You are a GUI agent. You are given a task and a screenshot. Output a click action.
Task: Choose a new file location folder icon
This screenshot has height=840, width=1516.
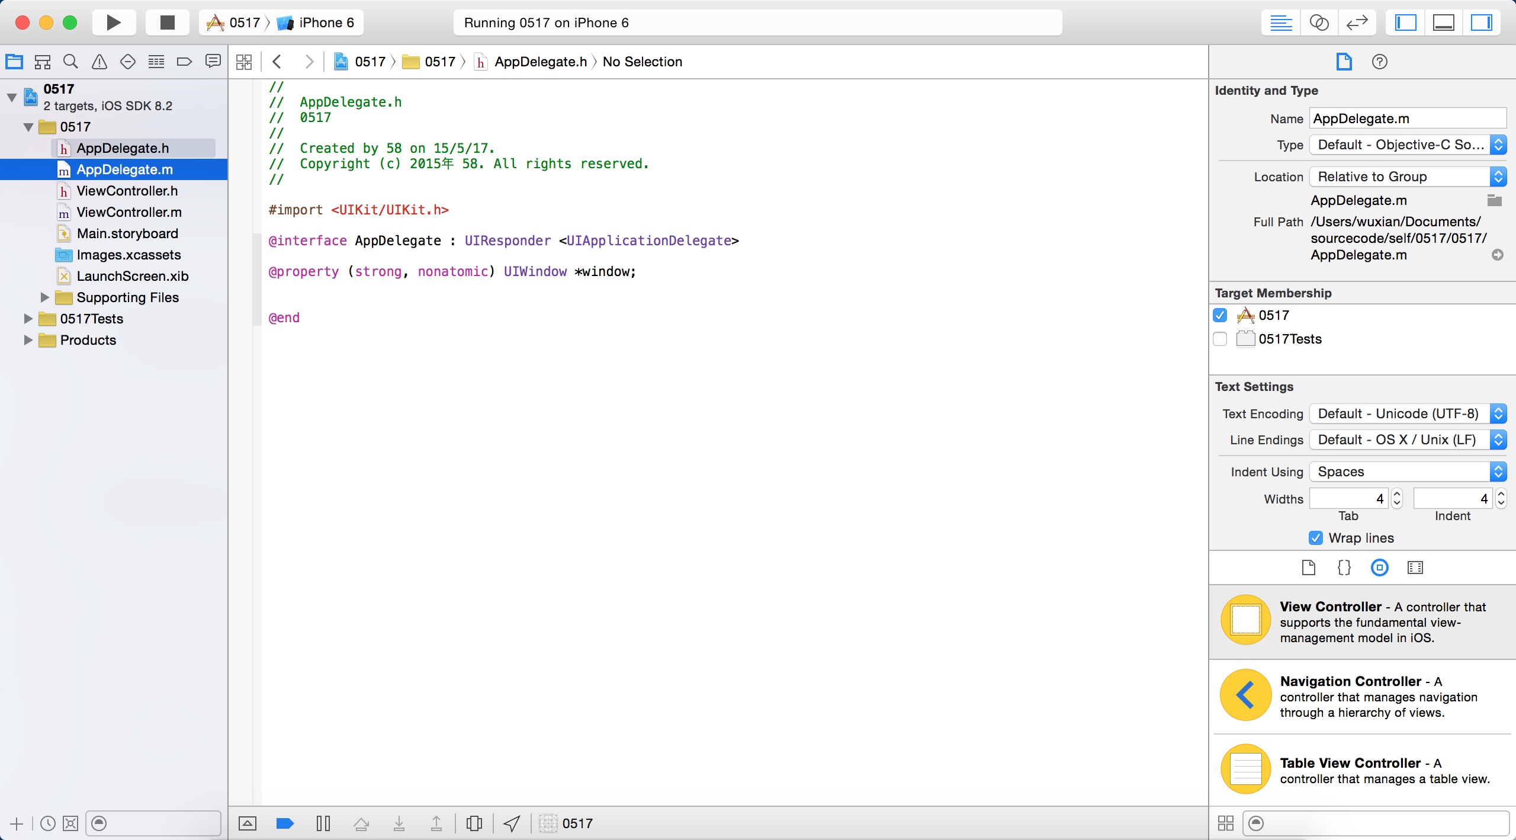1495,200
